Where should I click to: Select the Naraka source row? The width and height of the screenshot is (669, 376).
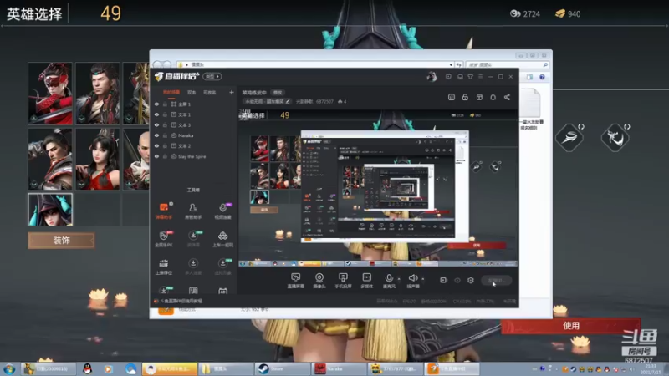[x=194, y=135]
